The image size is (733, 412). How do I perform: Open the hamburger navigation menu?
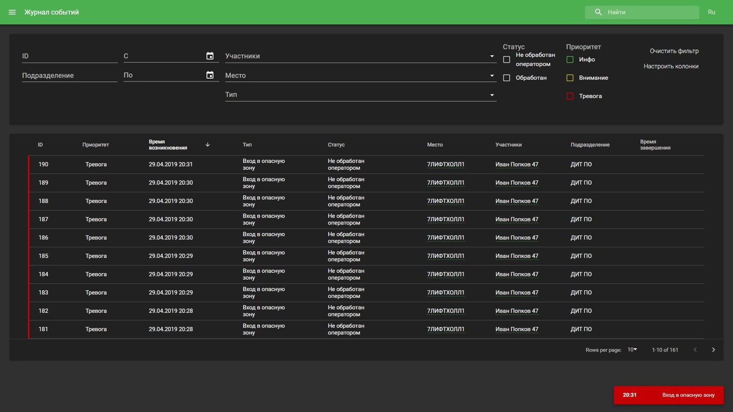(x=12, y=12)
